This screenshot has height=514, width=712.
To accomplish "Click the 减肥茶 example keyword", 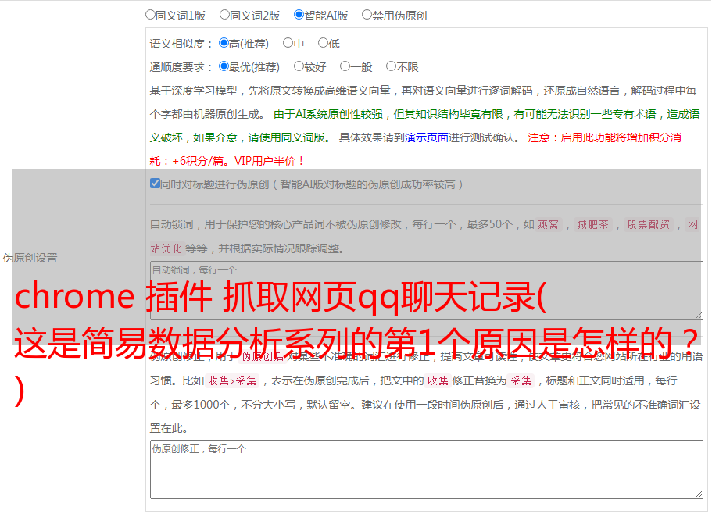I will [592, 224].
